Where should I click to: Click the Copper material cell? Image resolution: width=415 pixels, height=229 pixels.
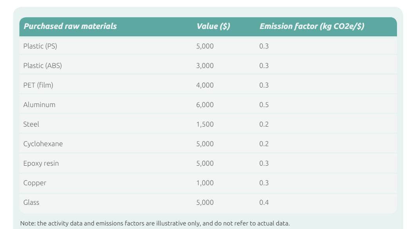click(x=35, y=183)
